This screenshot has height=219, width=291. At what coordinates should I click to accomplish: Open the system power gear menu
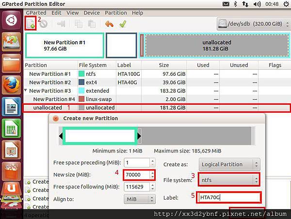pos(286,4)
